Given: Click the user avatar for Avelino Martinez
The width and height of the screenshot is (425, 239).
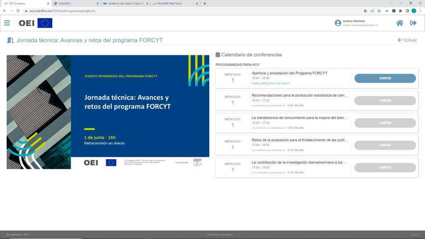Looking at the screenshot, I should point(338,23).
